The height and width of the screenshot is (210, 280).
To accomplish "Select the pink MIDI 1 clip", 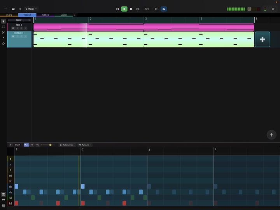I will [144, 27].
